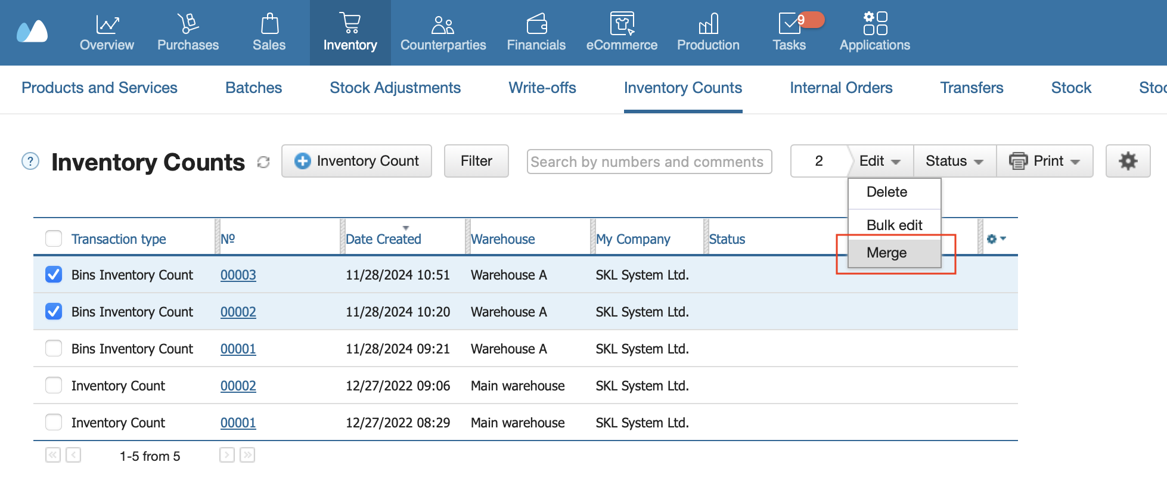Image resolution: width=1167 pixels, height=490 pixels.
Task: Refresh the Inventory Counts list
Action: coord(263,162)
